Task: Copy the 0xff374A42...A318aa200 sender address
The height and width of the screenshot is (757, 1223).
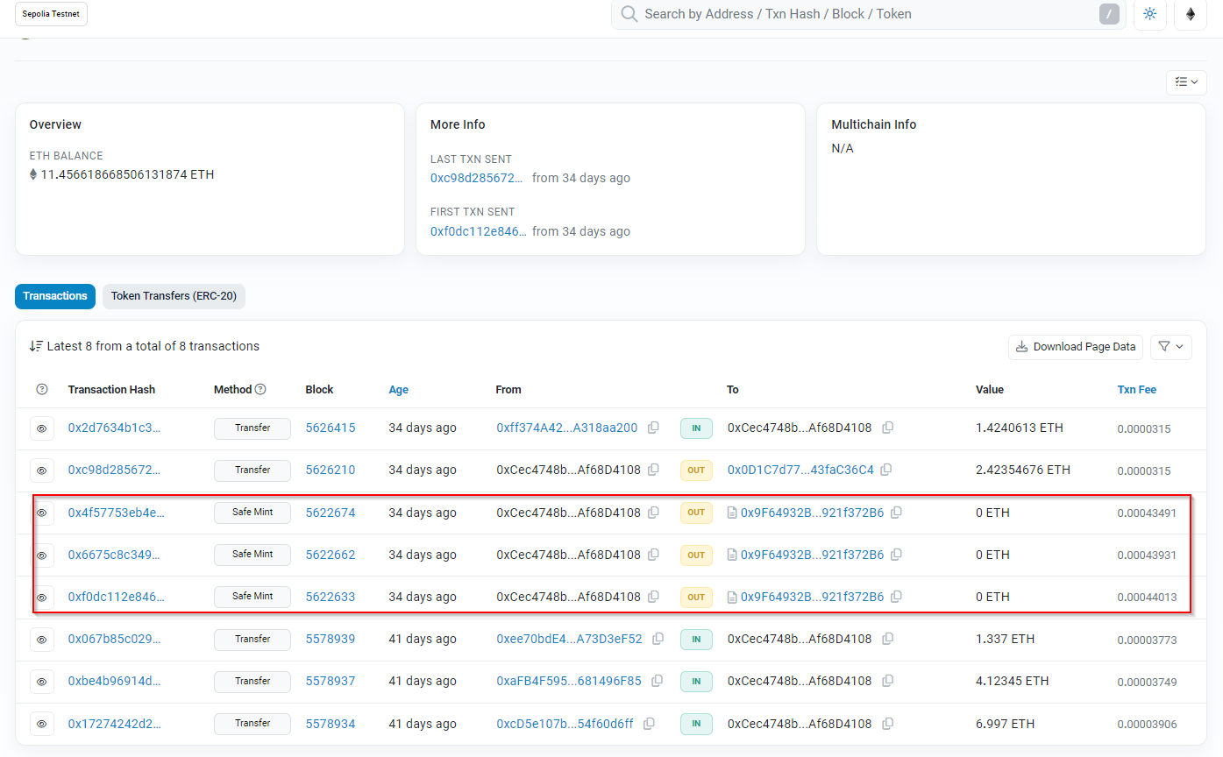Action: point(653,428)
